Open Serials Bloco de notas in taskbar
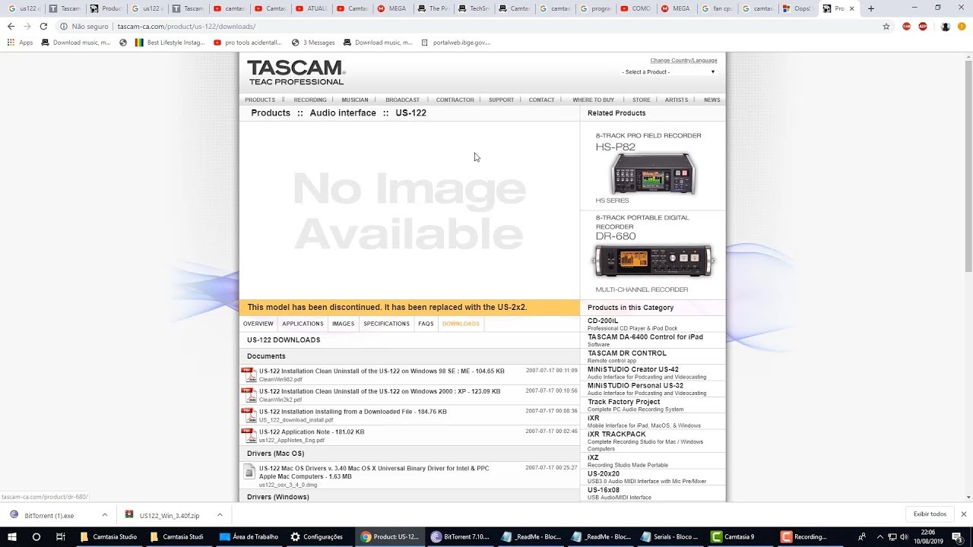 click(x=670, y=536)
